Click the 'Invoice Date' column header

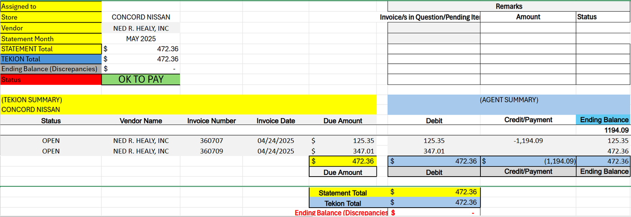(x=276, y=121)
